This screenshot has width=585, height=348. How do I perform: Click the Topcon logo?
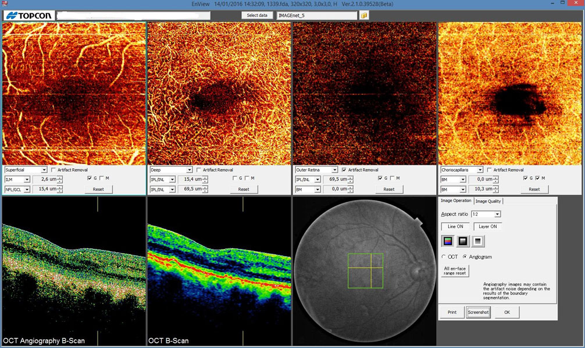28,16
